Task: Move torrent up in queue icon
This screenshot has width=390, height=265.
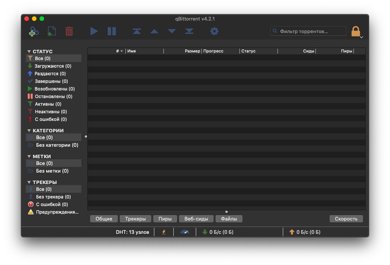Action: coord(154,31)
